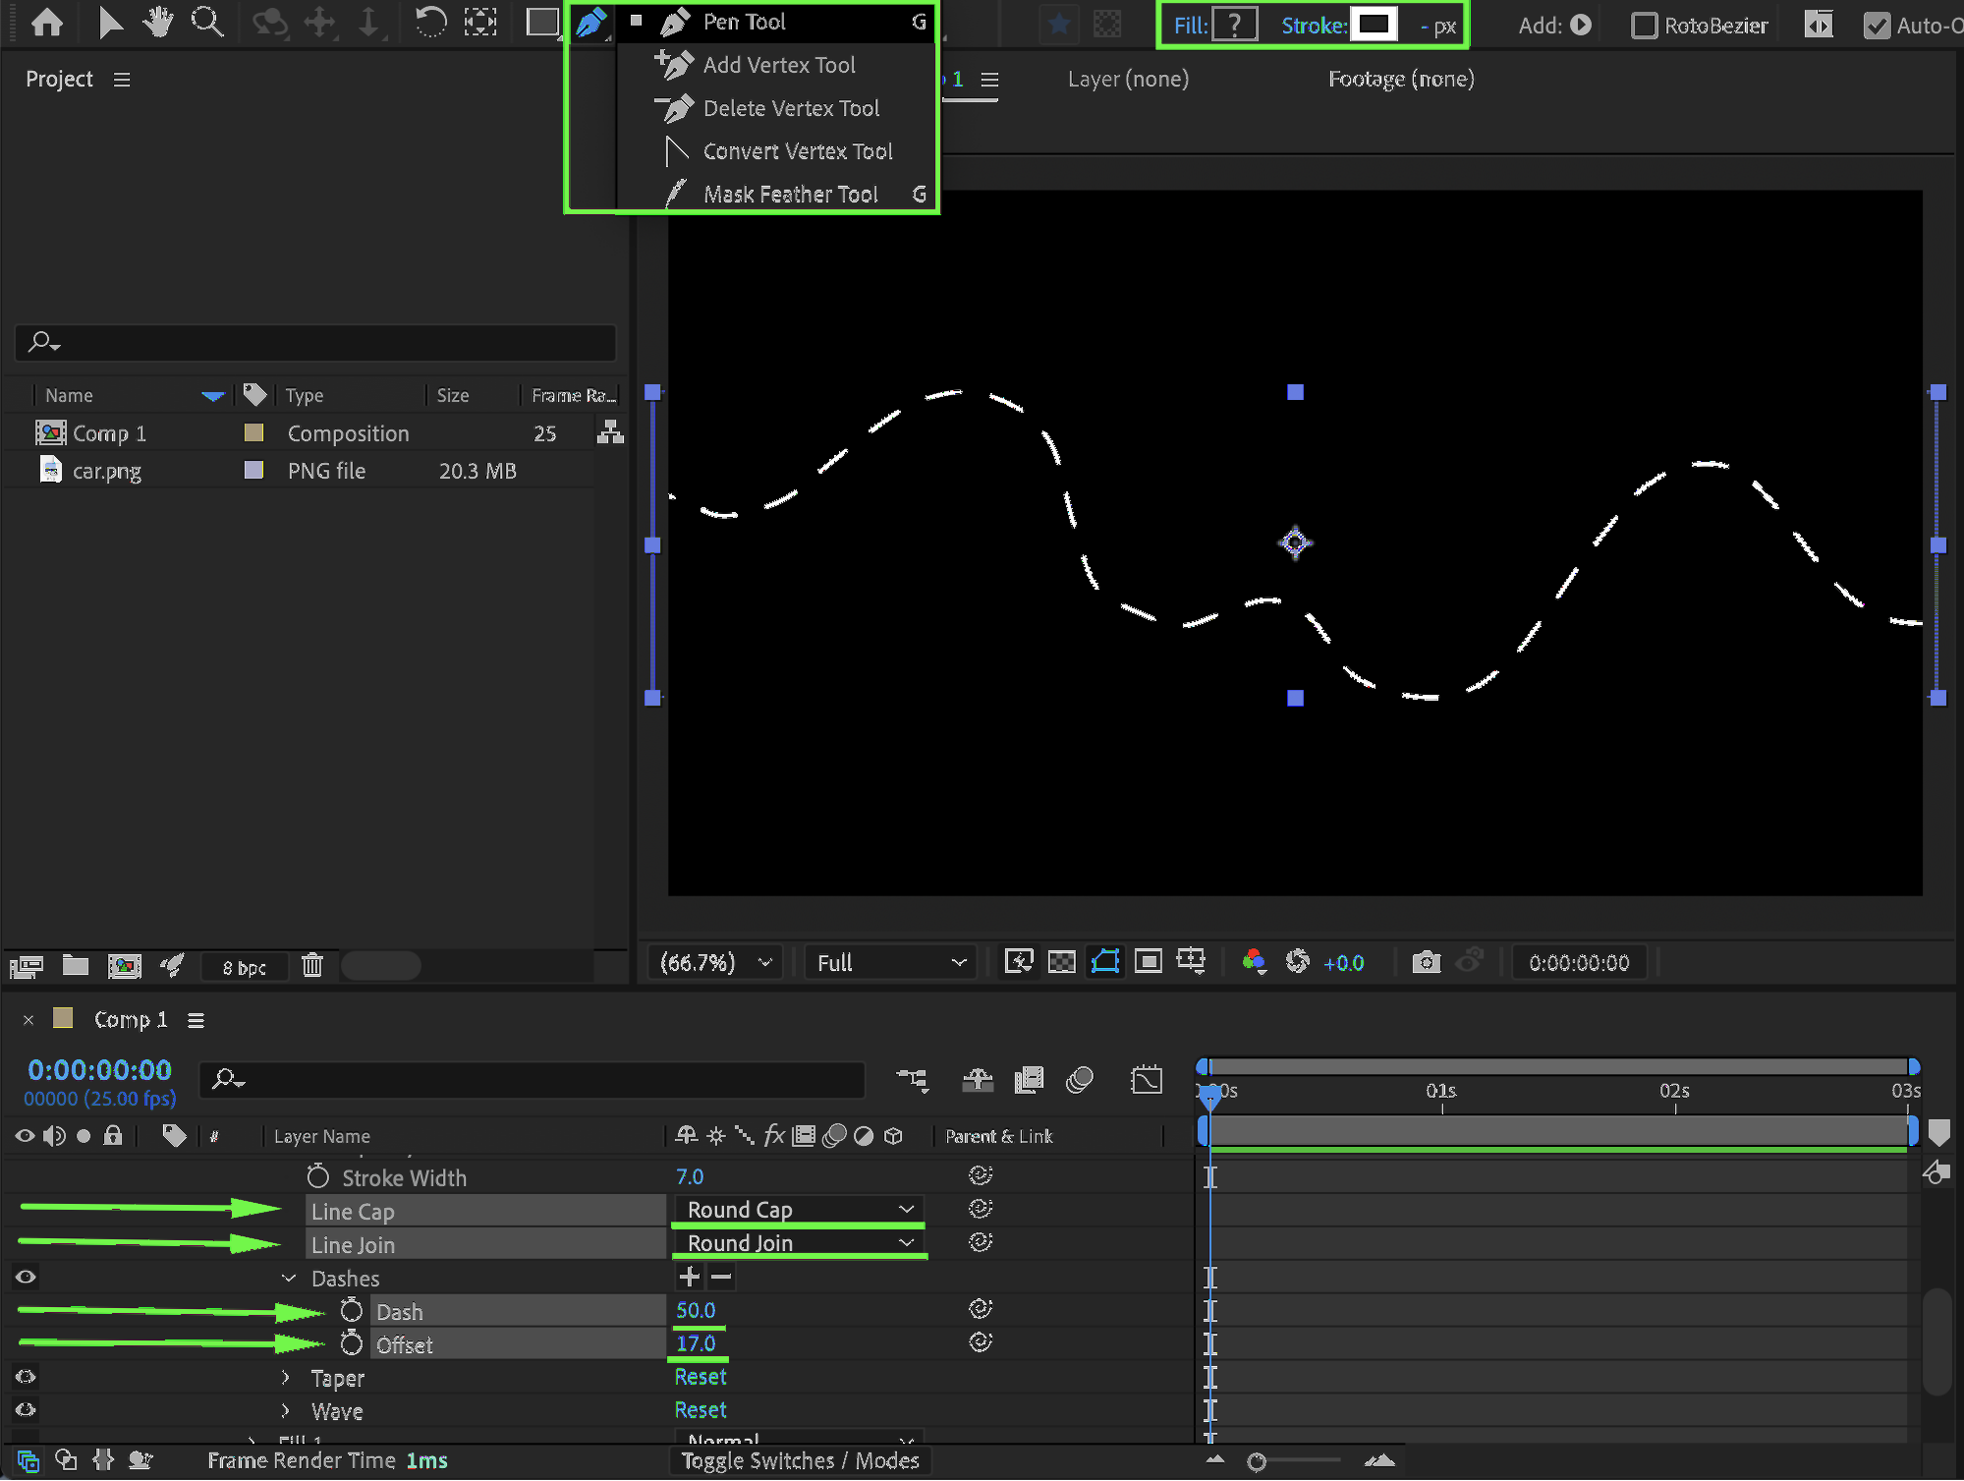Image resolution: width=1964 pixels, height=1481 pixels.
Task: Open the Comp 1 timeline panel menu
Action: click(196, 1020)
